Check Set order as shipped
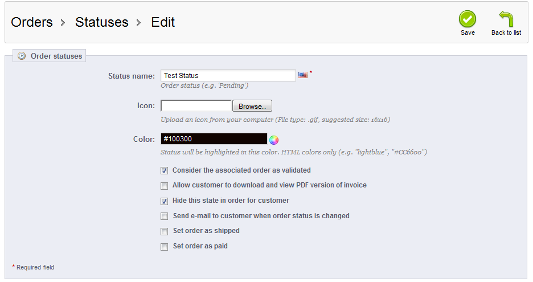The height and width of the screenshot is (282, 533). coord(165,232)
